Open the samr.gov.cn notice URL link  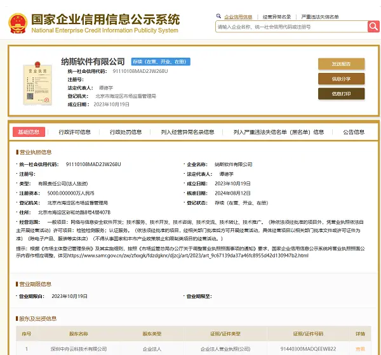tap(188, 255)
